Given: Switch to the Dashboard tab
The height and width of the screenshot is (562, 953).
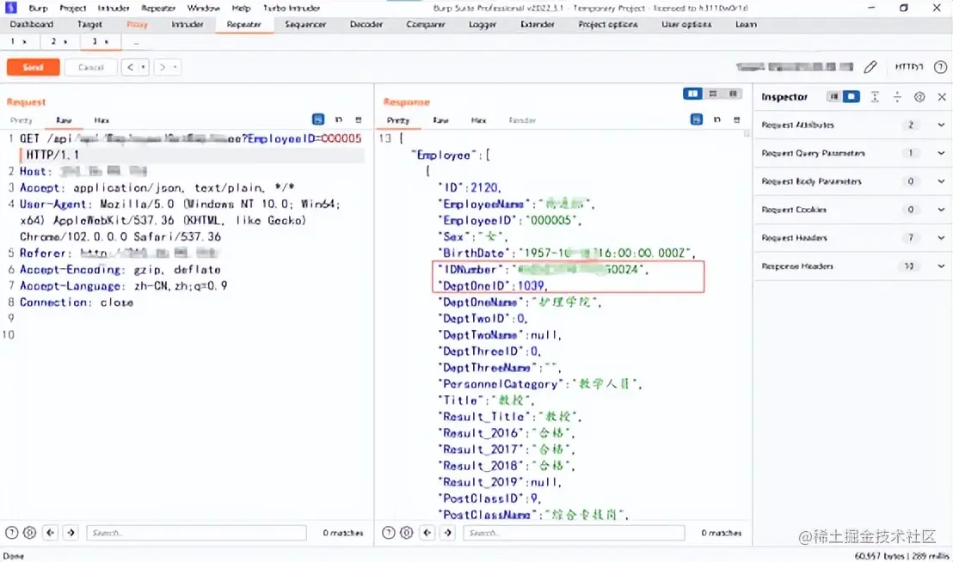Looking at the screenshot, I should (x=32, y=24).
